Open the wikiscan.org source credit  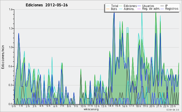point(91,109)
